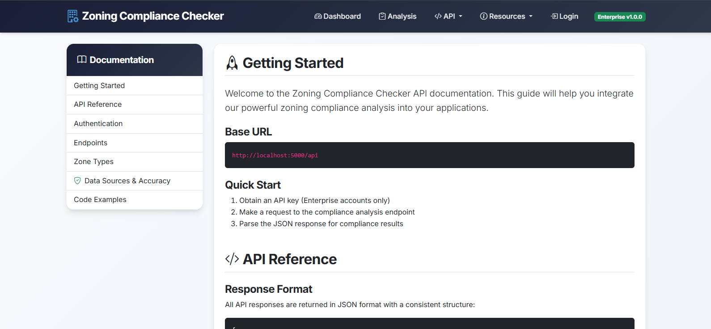Click the Documentation sidebar header
The width and height of the screenshot is (711, 329).
click(x=135, y=60)
